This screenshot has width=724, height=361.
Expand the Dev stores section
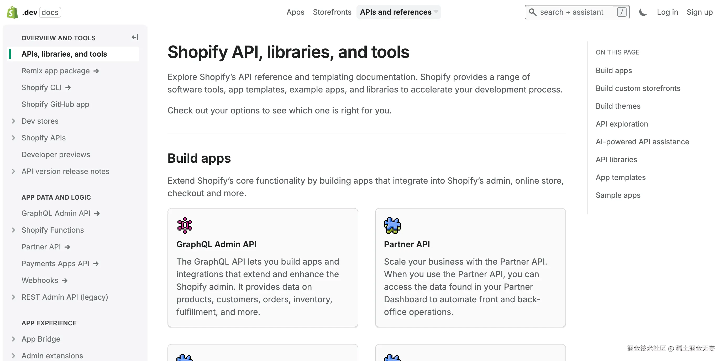13,121
